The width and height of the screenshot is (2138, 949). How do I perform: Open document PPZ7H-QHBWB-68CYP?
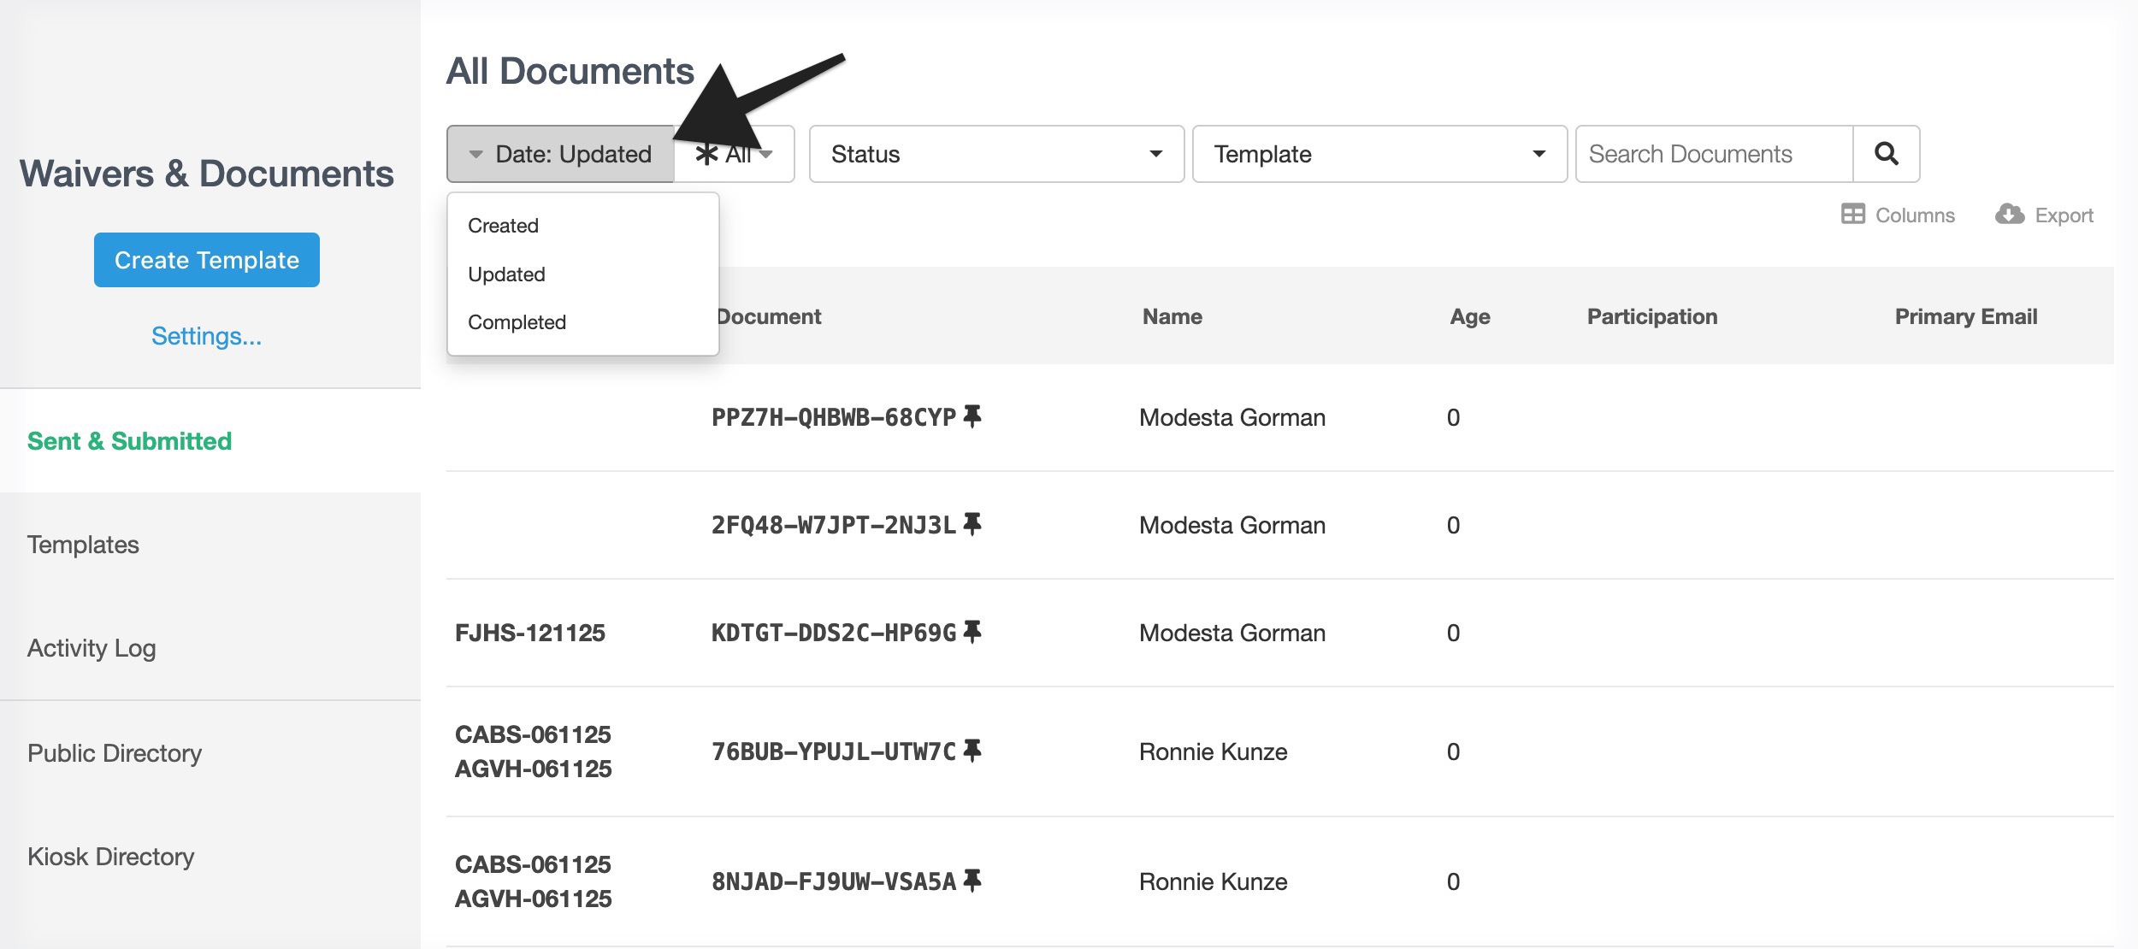[x=834, y=417]
